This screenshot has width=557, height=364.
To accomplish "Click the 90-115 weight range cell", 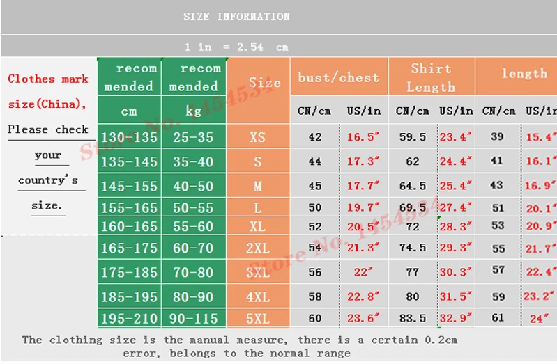I will point(194,318).
